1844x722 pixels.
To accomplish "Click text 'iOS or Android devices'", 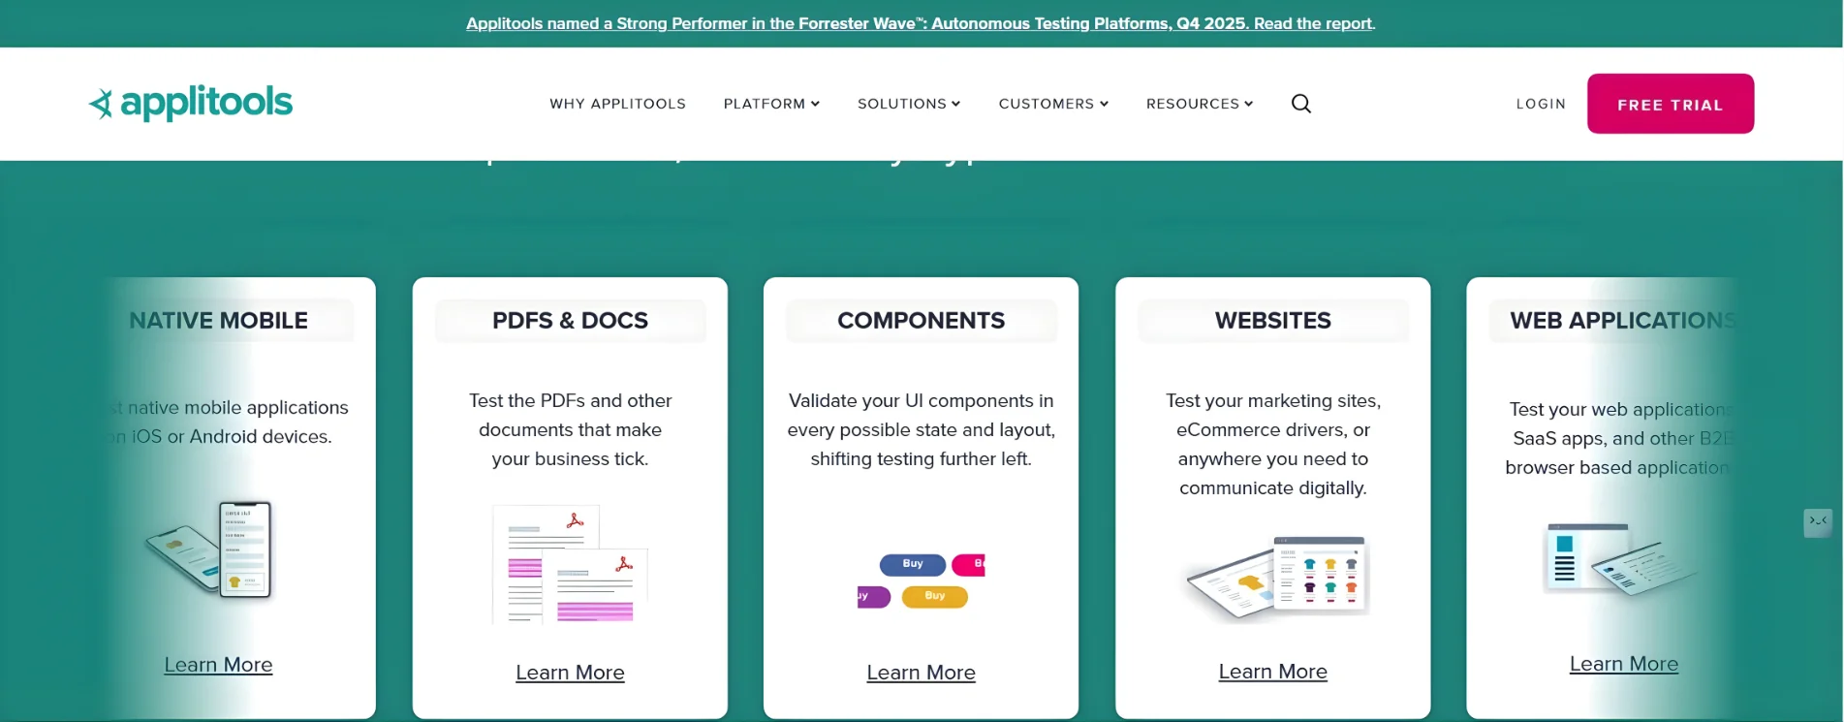I will pos(231,436).
